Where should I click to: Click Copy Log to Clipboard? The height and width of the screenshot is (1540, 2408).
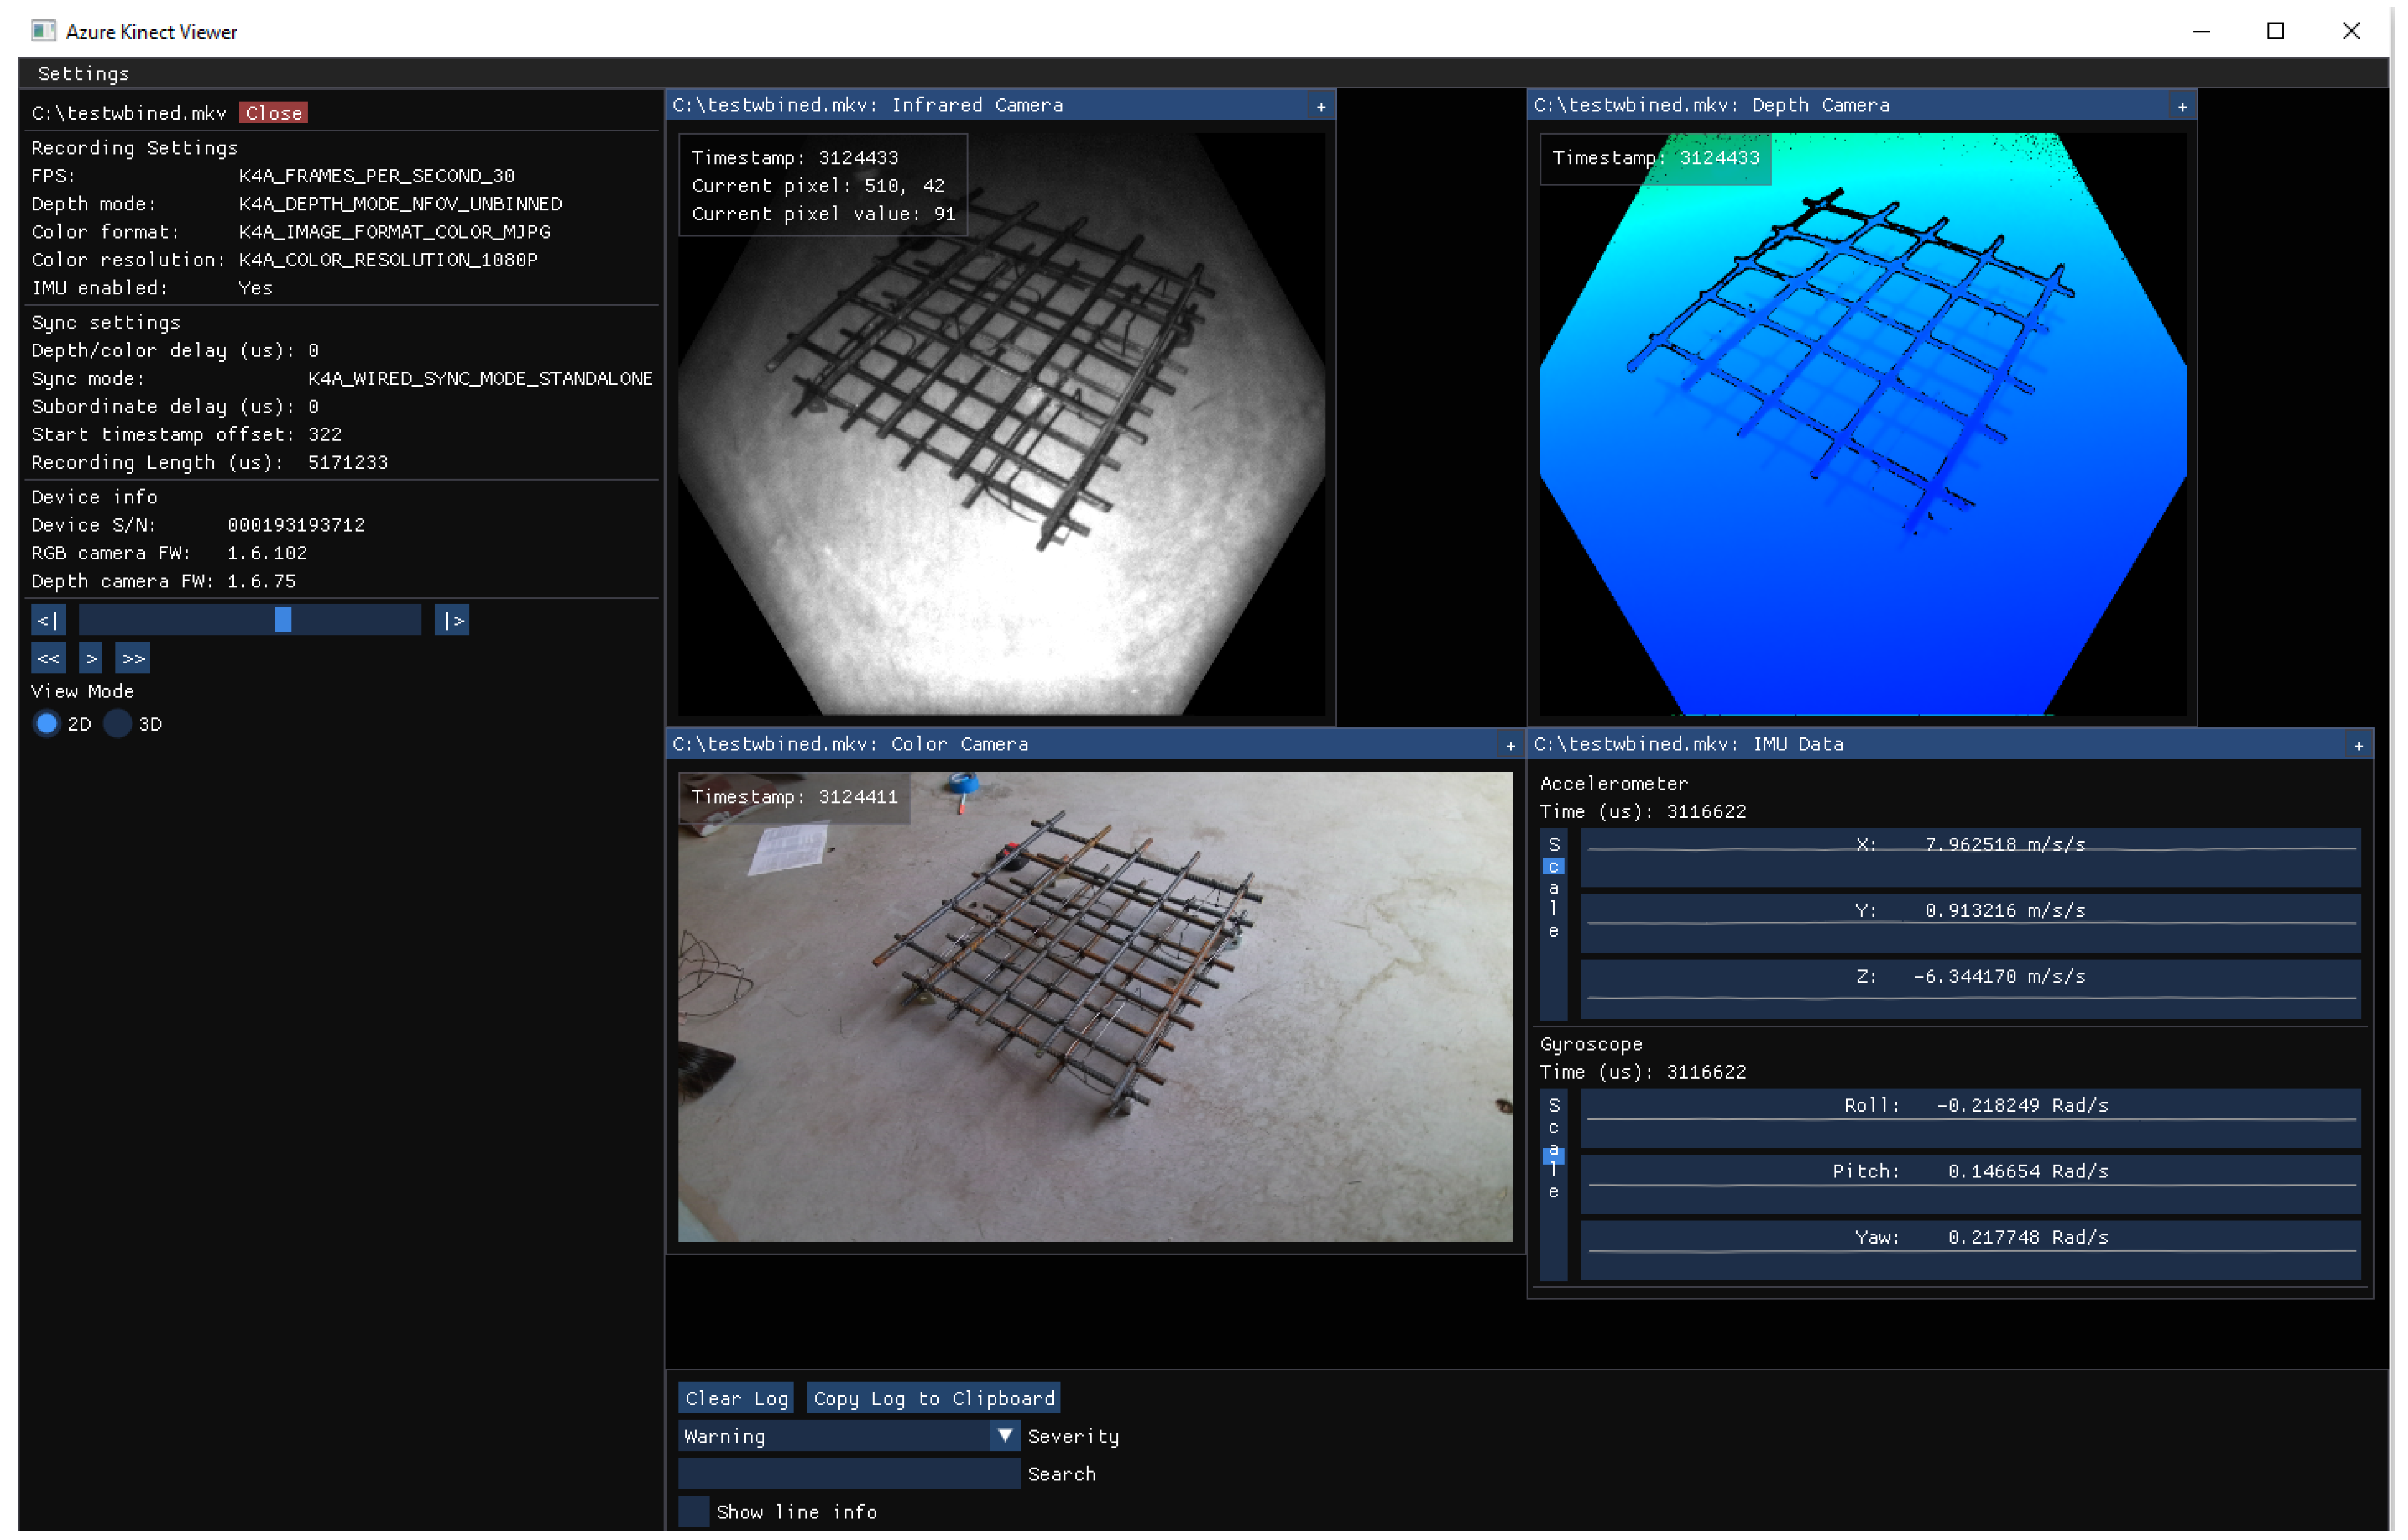[x=933, y=1398]
